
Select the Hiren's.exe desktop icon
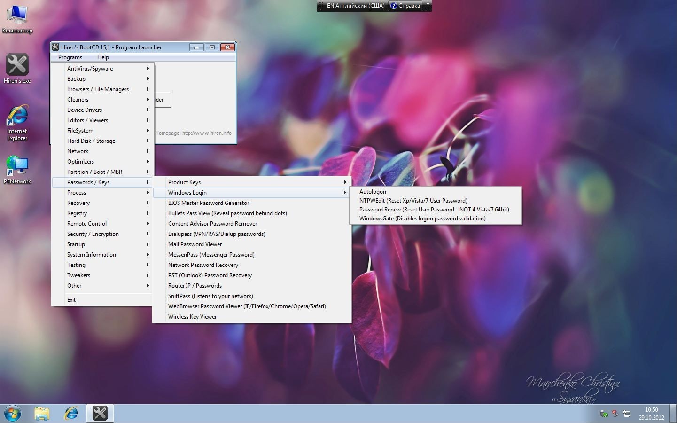pyautogui.click(x=17, y=69)
